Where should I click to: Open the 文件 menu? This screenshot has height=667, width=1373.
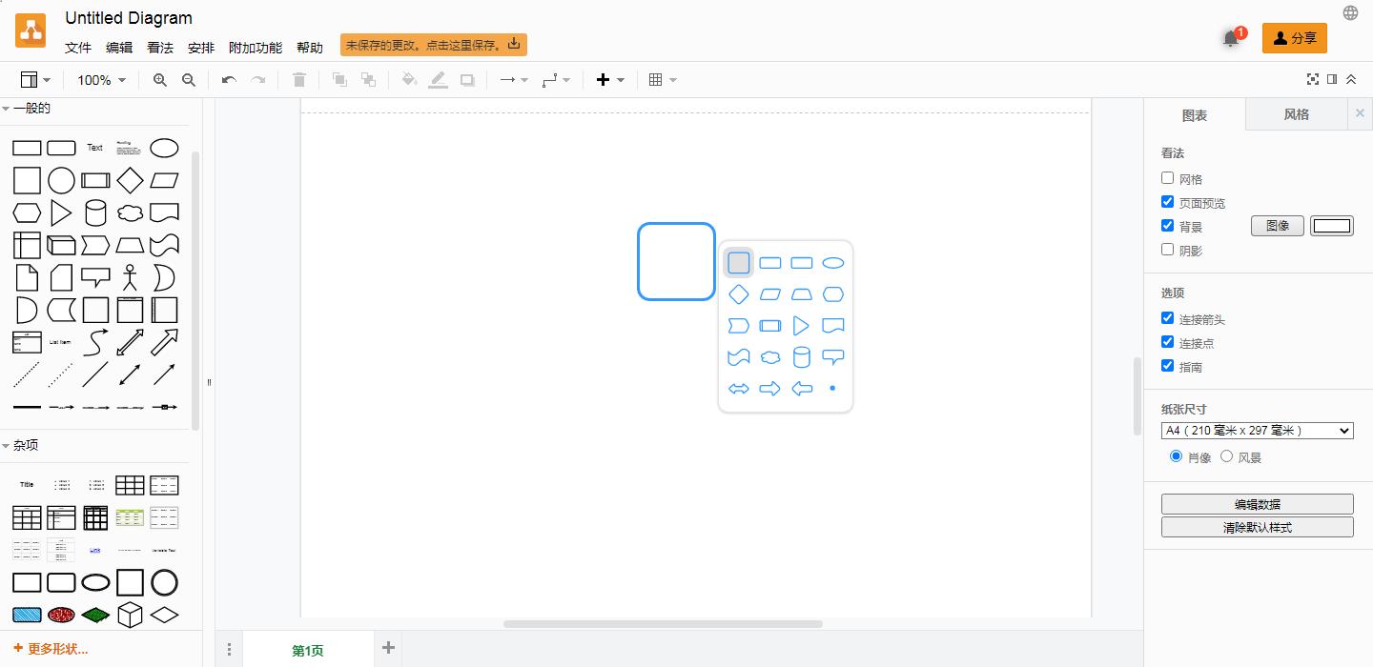(78, 48)
